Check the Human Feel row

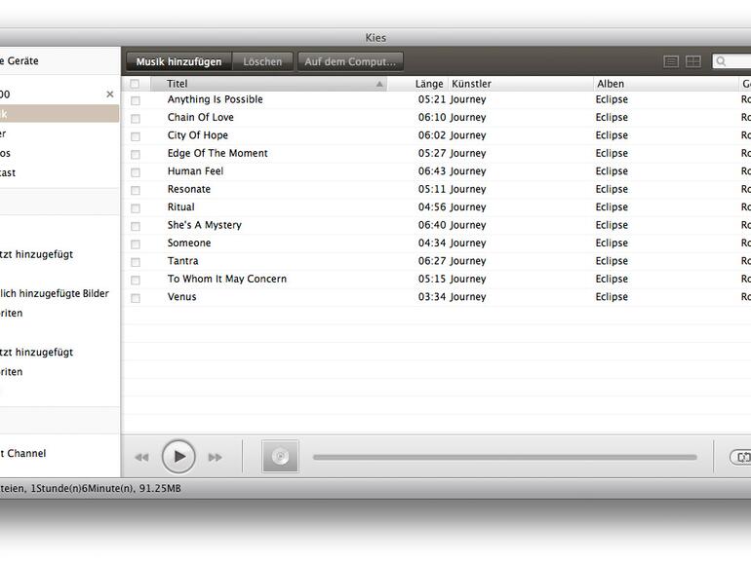tap(136, 172)
